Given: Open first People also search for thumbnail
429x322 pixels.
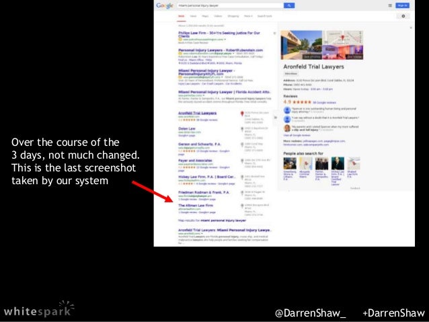Looking at the screenshot, I should tap(290, 163).
